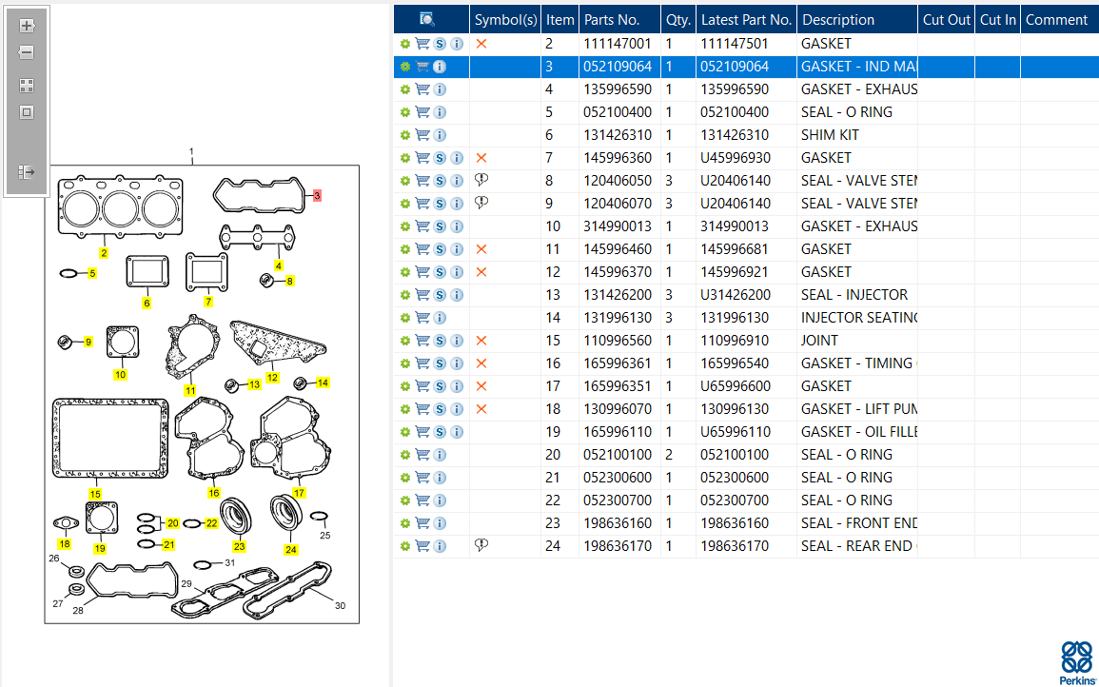Show info for item 3 selected row
Screen dimensions: 1099x687
(440, 67)
